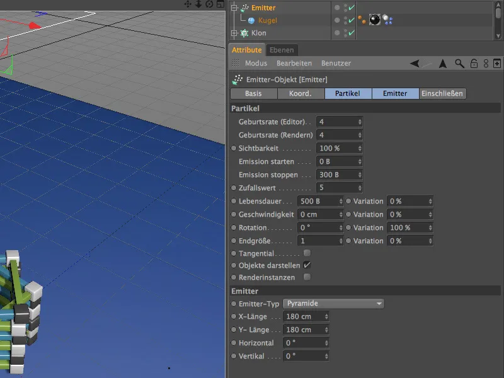The height and width of the screenshot is (378, 504).
Task: Click the keyframe dot next to Sichtbarkeit
Action: pyautogui.click(x=234, y=148)
